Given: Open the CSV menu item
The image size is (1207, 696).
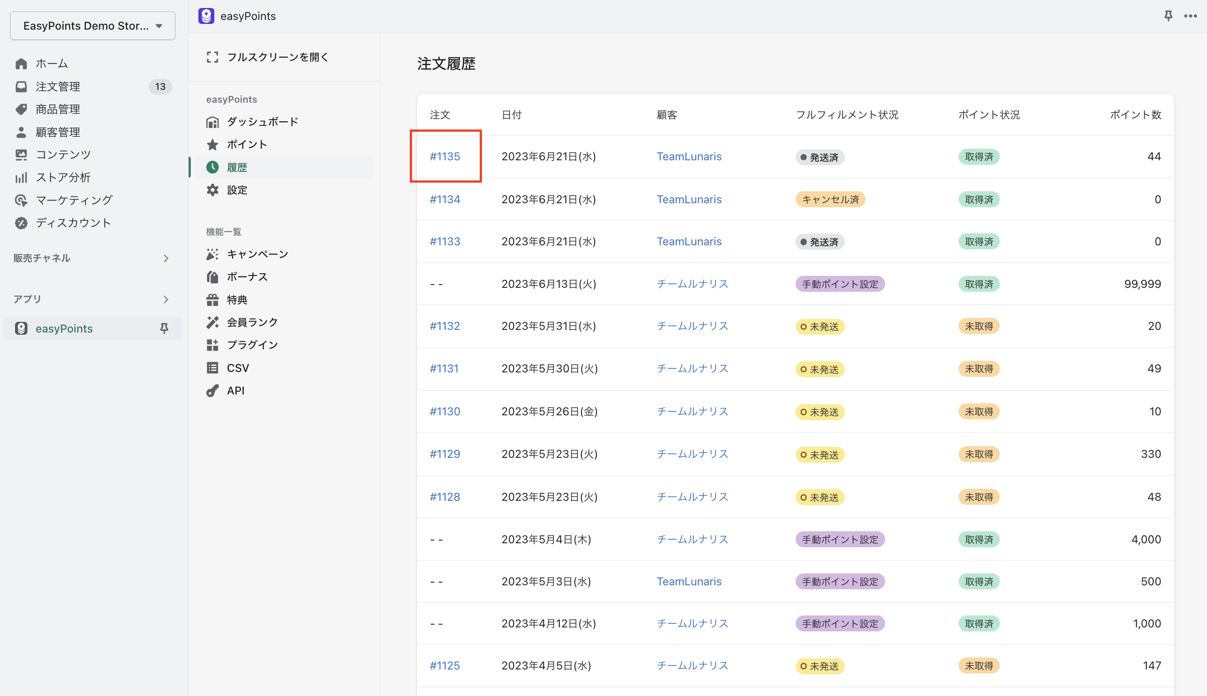Looking at the screenshot, I should (x=238, y=367).
